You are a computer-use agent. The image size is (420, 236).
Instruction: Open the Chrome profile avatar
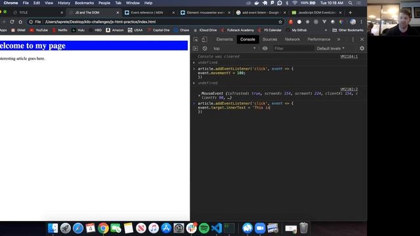click(x=353, y=22)
